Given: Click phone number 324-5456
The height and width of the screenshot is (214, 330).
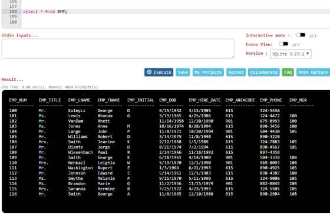Looking at the screenshot, I should pos(270,111).
